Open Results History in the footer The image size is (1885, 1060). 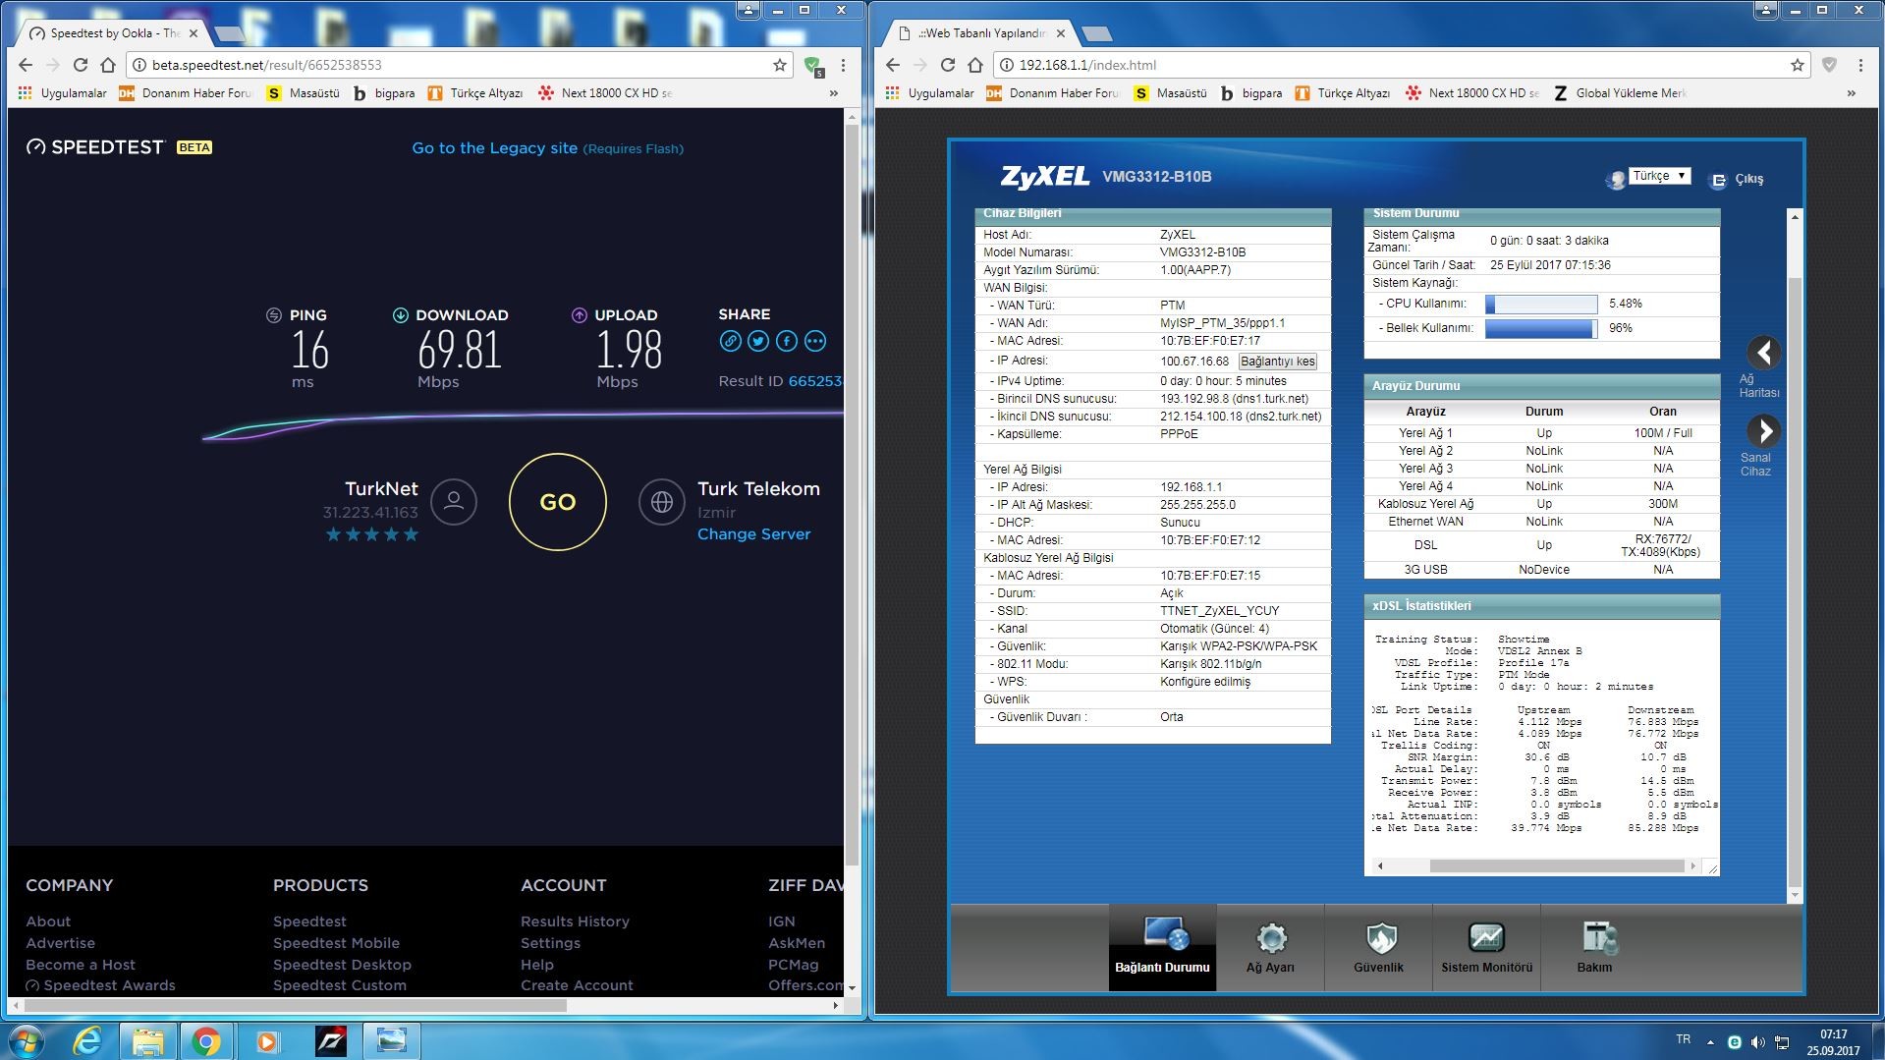coord(575,921)
